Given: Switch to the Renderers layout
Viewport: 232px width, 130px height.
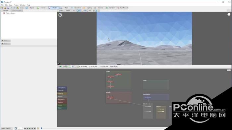Looking at the screenshot, I should (111, 8).
